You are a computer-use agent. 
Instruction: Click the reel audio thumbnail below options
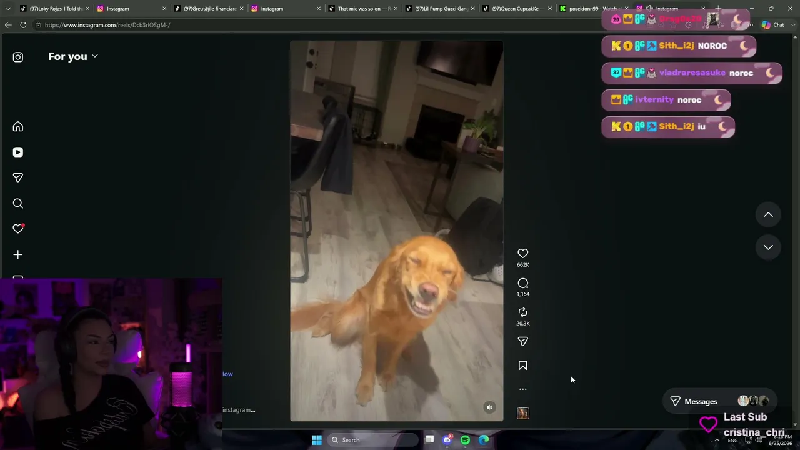coord(523,413)
